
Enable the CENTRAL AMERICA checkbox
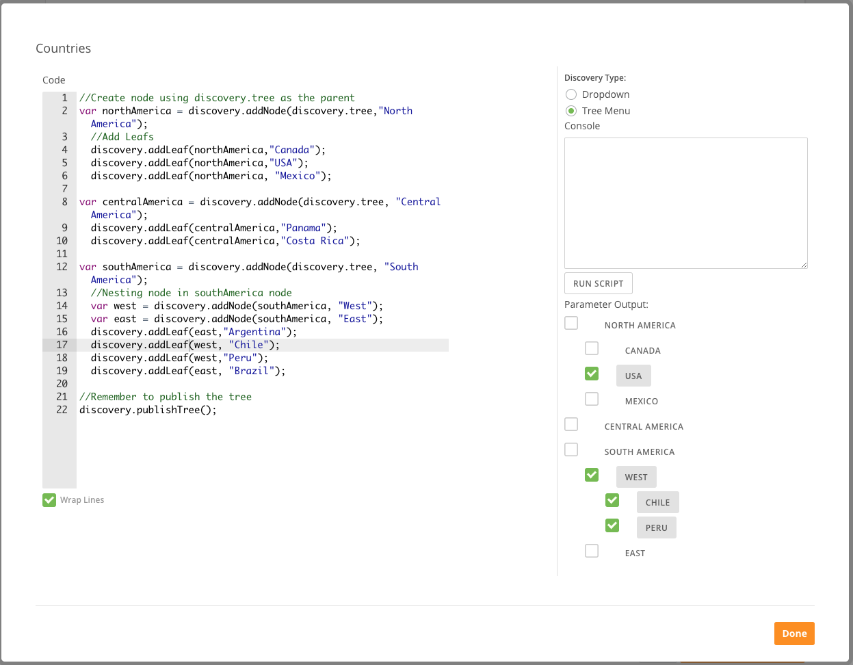pos(571,424)
